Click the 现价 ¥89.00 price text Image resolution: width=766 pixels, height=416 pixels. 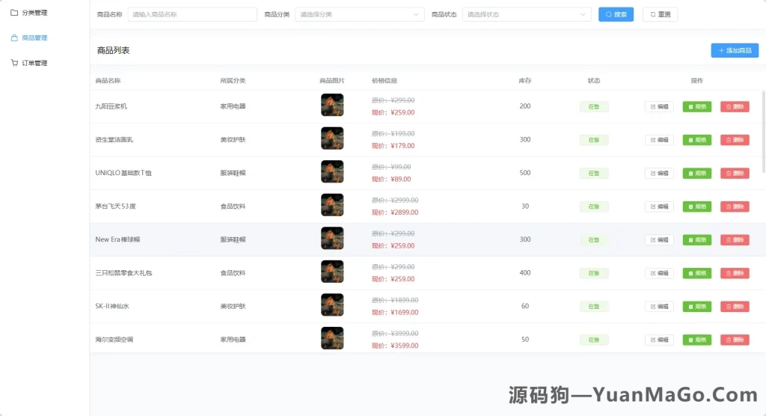391,180
